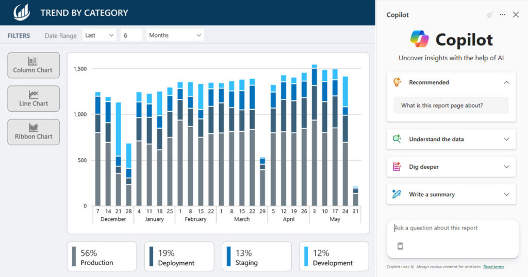Click the December 21 stacked bar
The height and width of the screenshot is (277, 528).
118,154
